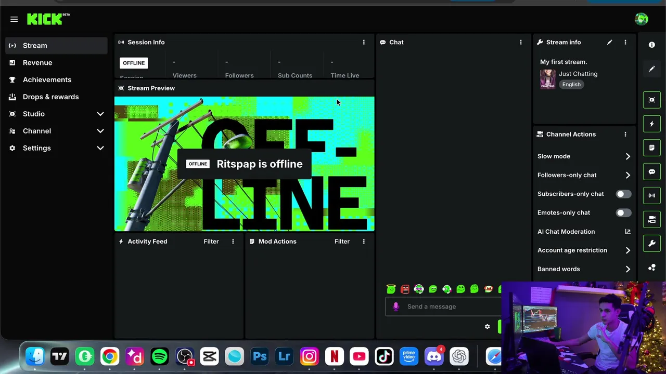Viewport: 666px width, 374px height.
Task: Open Slow mode options
Action: coord(584,156)
